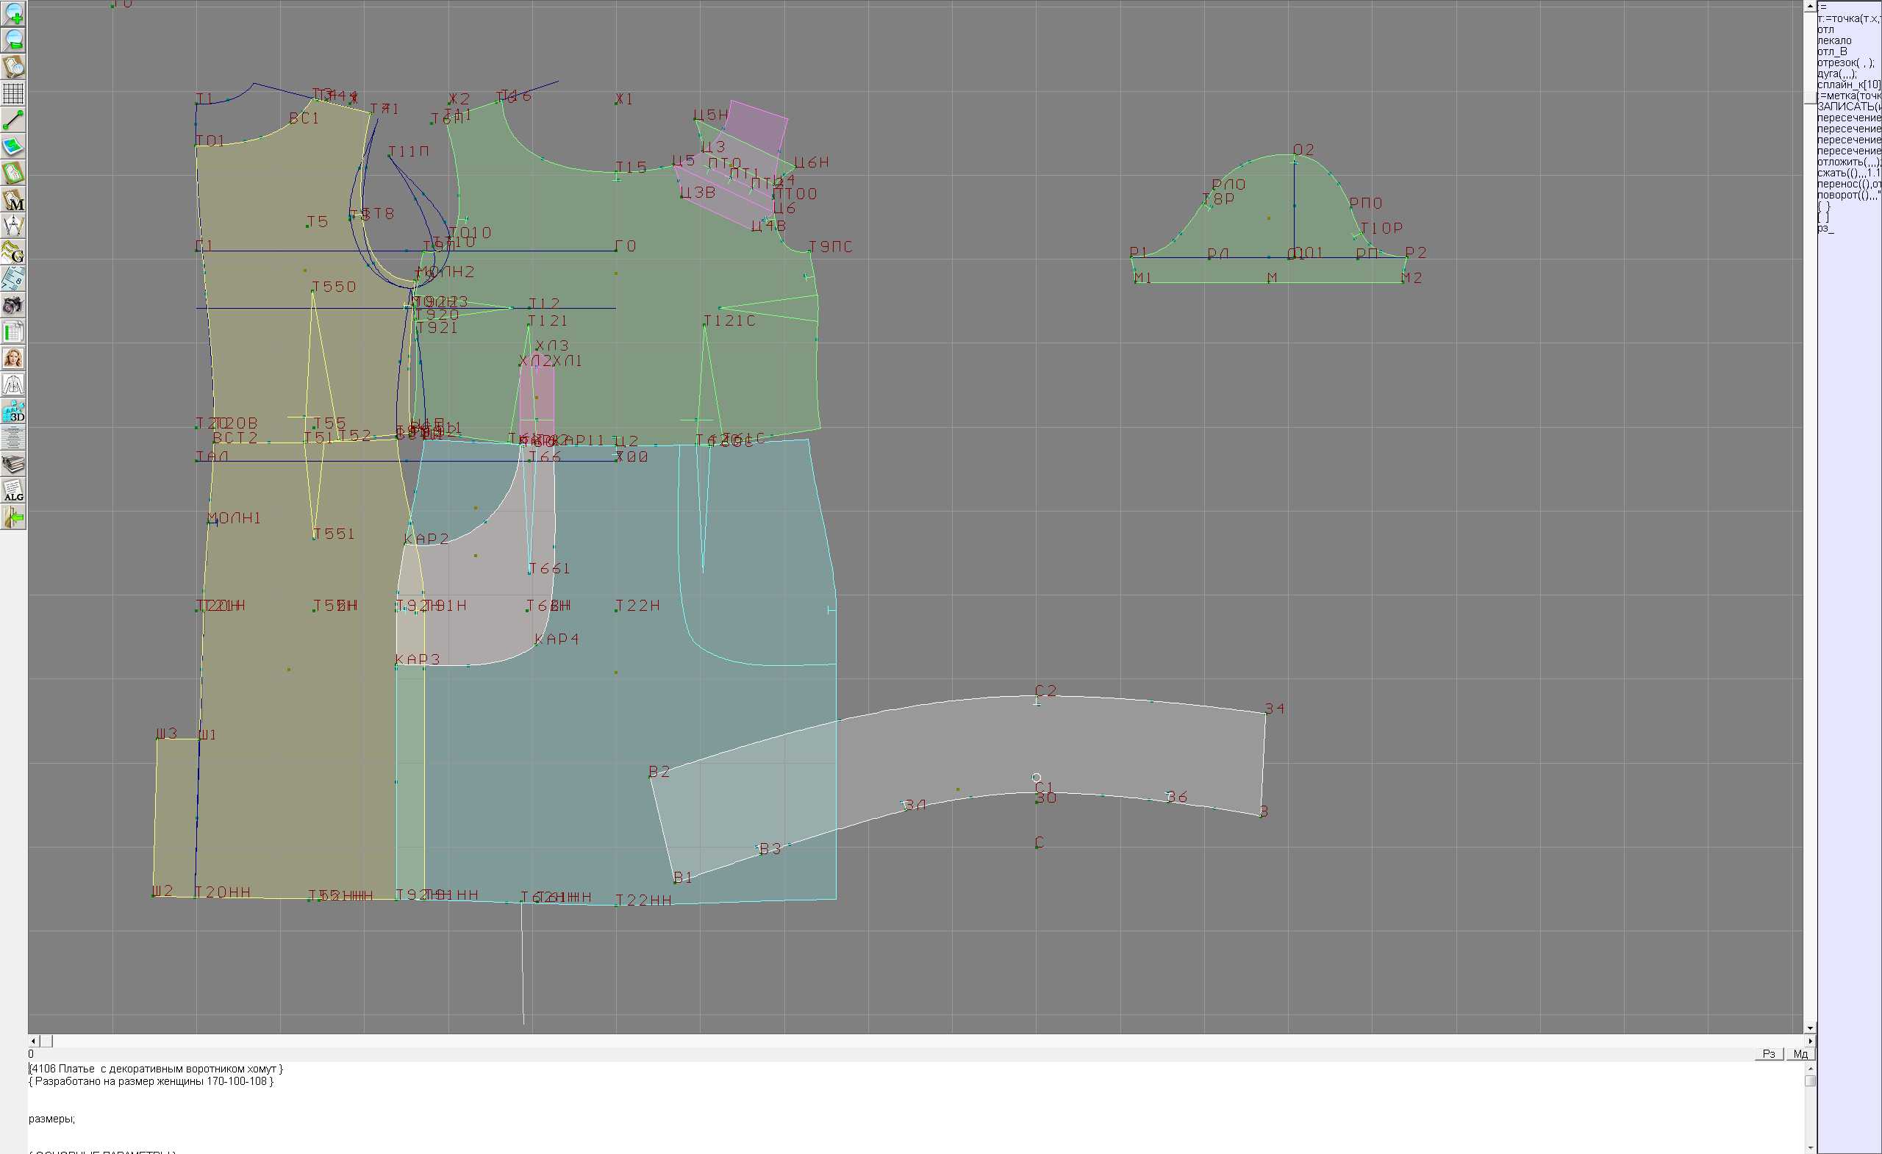The image size is (1882, 1154).
Task: Click the horizontal scrollbar left arrow
Action: point(33,1041)
